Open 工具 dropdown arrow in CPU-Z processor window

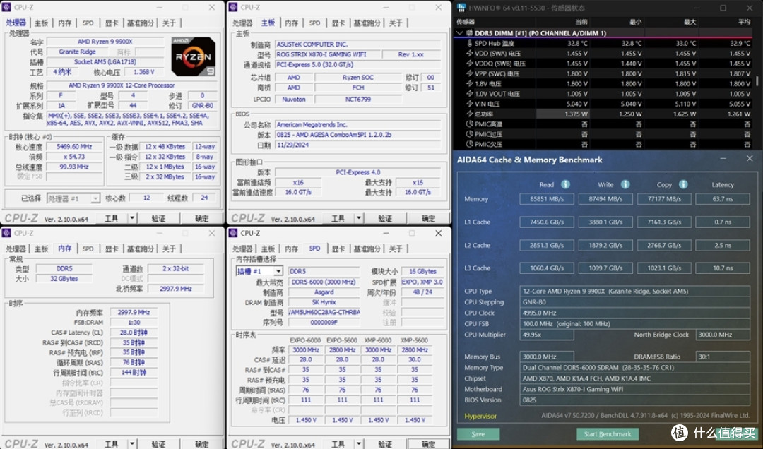[132, 218]
